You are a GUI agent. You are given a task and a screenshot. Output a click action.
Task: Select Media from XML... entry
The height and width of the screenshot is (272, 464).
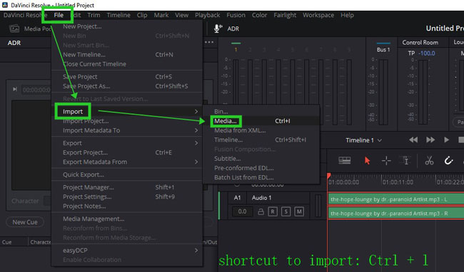[261, 130]
